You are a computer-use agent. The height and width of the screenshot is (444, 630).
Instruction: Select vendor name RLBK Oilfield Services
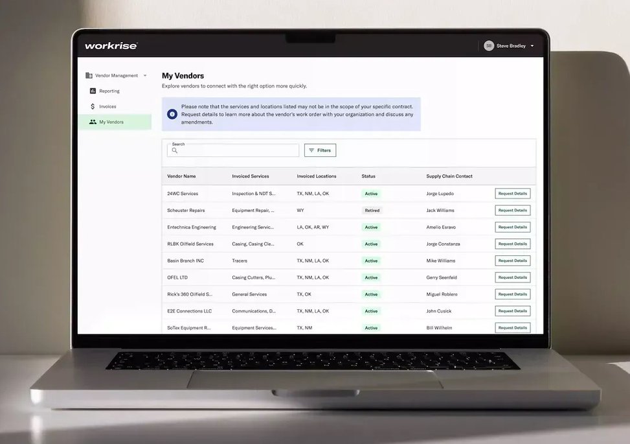(x=190, y=244)
